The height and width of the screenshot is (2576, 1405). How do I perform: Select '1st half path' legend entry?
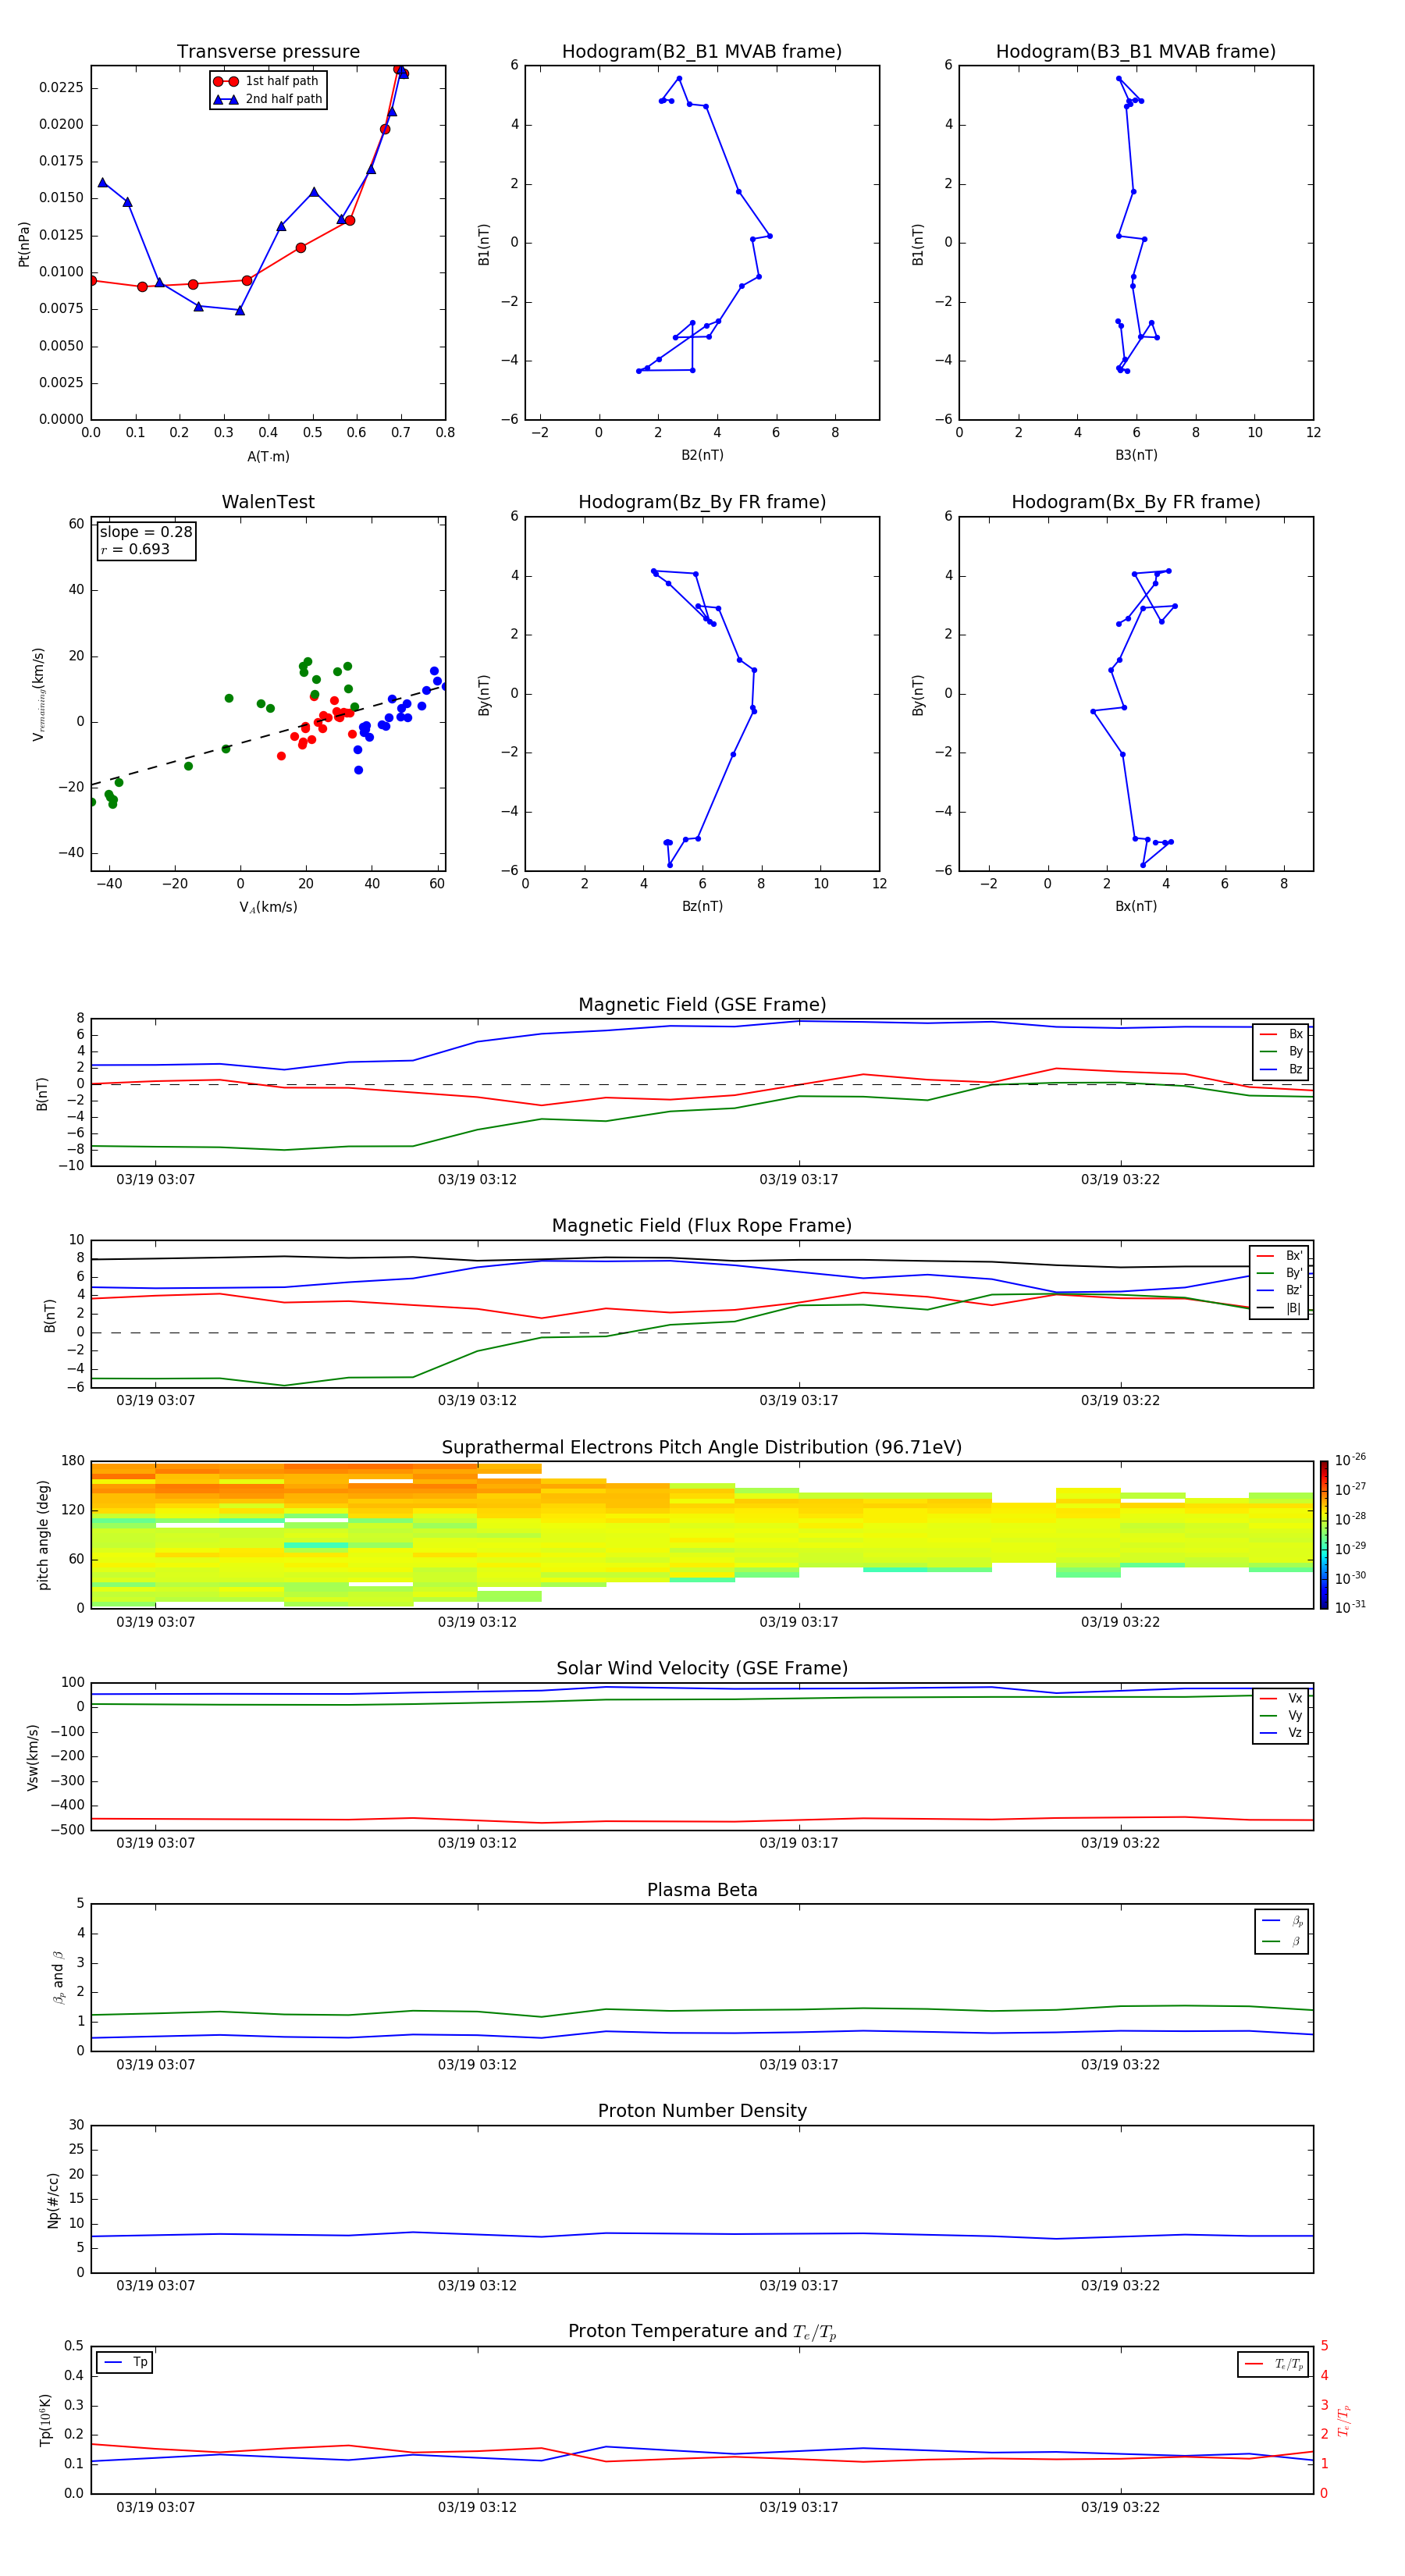267,81
